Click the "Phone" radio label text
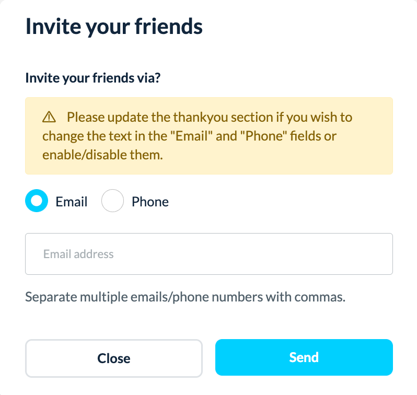This screenshot has width=417, height=395. (150, 202)
